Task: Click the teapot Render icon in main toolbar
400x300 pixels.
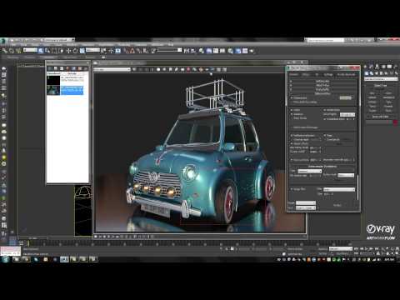Action: [252, 51]
